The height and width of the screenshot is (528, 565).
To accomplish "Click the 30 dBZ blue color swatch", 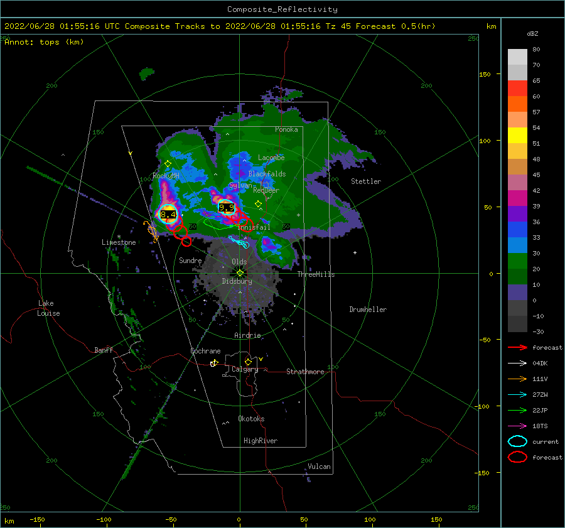I will 517,245.
